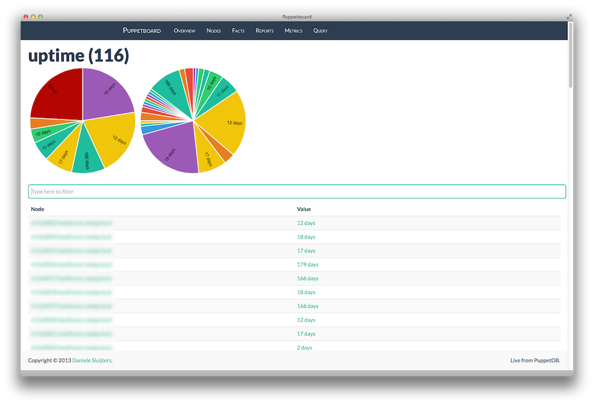Click the window fullscreen icon in title bar

click(x=568, y=17)
